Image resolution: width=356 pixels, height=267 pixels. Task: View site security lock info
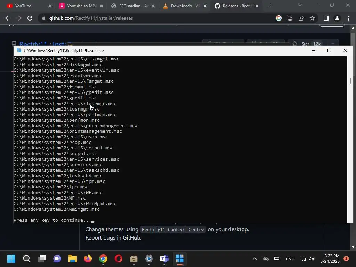click(x=44, y=18)
